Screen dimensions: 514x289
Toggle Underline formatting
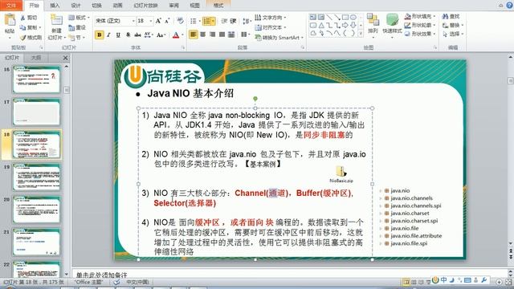click(x=118, y=35)
